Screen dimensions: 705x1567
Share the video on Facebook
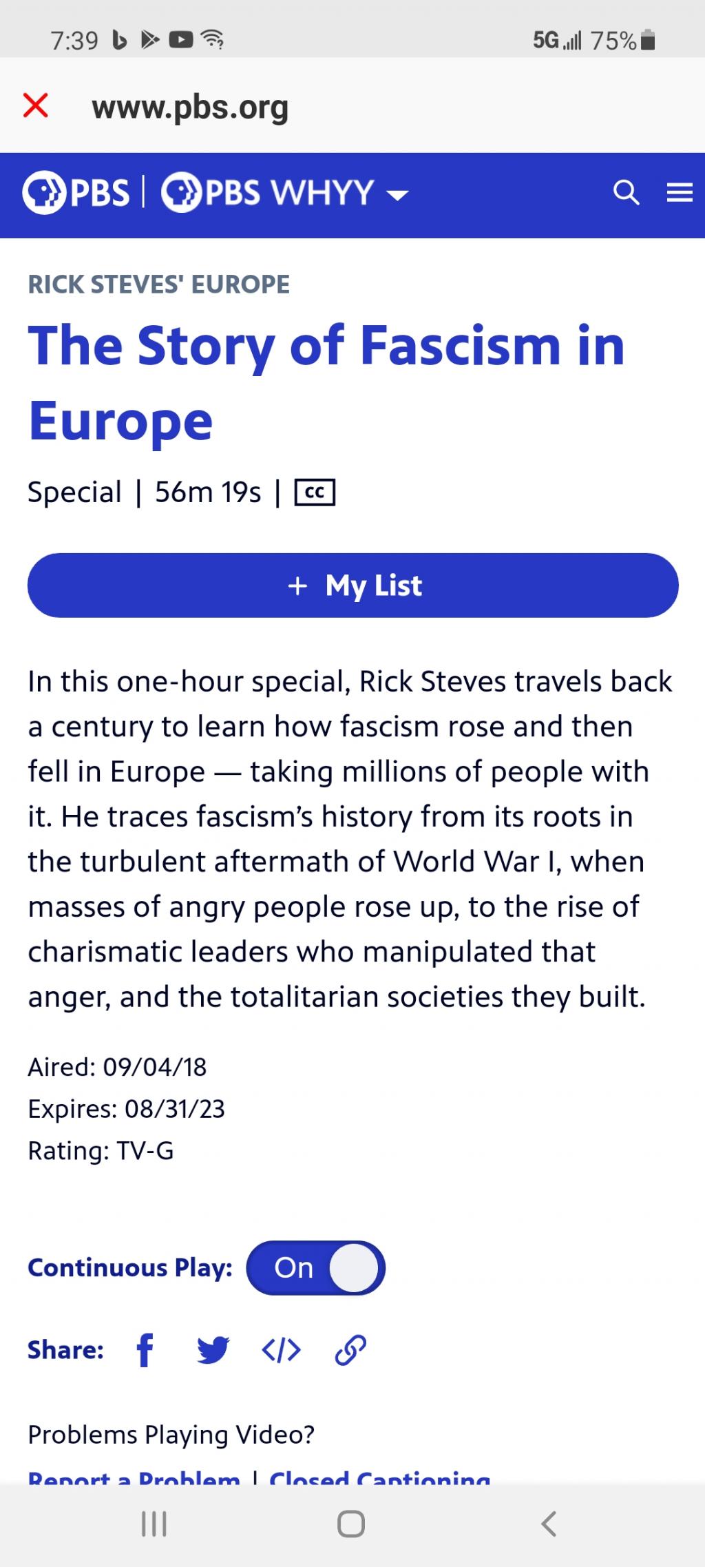tap(145, 1349)
